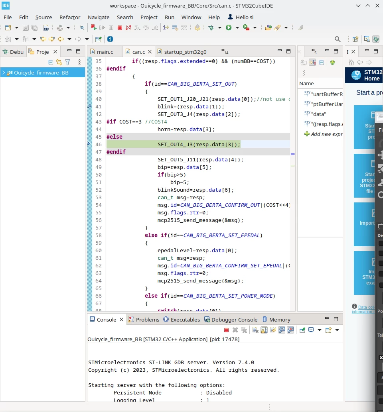Open the Console new-view dropdown arrow
383x412 pixels.
click(x=337, y=330)
